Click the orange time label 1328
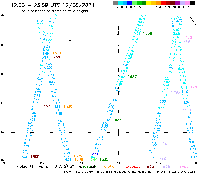The height and width of the screenshot is (174, 198). click(x=79, y=160)
